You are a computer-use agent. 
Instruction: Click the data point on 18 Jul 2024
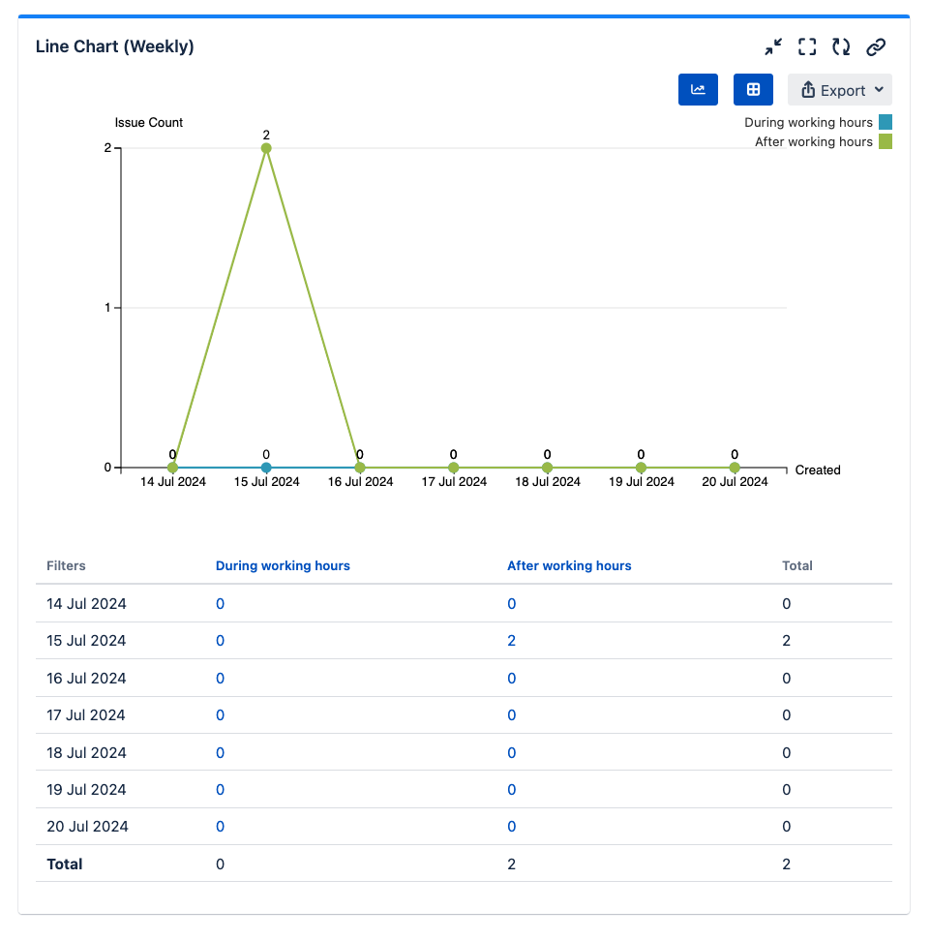(547, 468)
